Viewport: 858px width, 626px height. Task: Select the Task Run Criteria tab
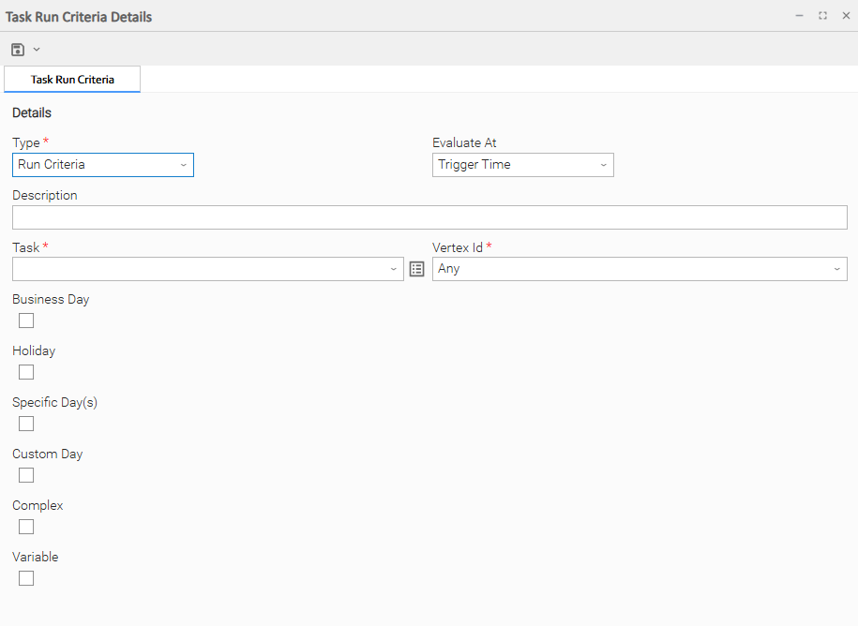[72, 80]
